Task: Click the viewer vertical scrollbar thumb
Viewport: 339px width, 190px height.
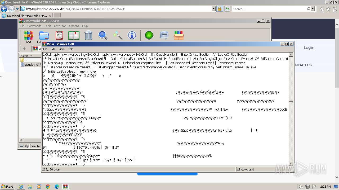Action: coord(291,101)
